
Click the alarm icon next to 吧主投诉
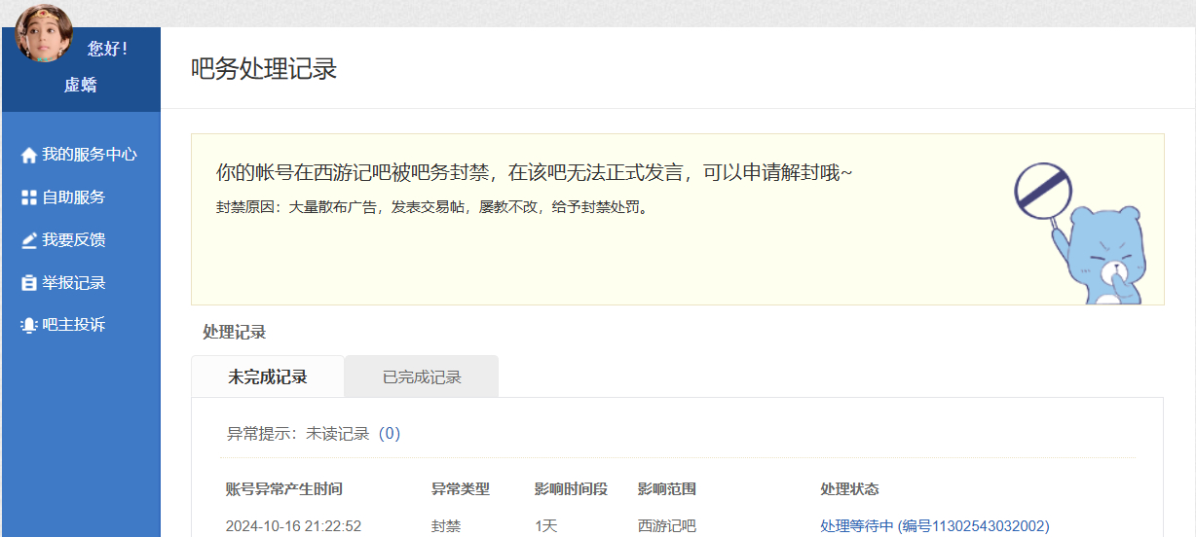pyautogui.click(x=28, y=325)
